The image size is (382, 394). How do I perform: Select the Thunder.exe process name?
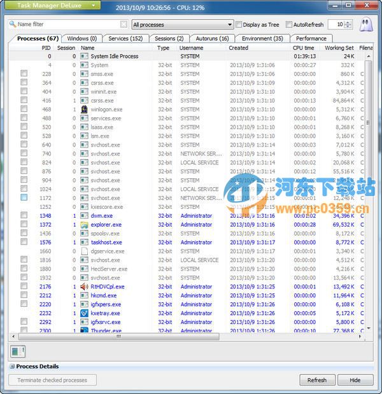click(x=106, y=331)
